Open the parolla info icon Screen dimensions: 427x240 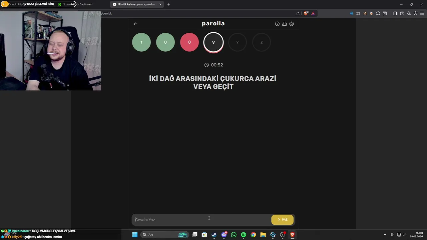point(277,24)
